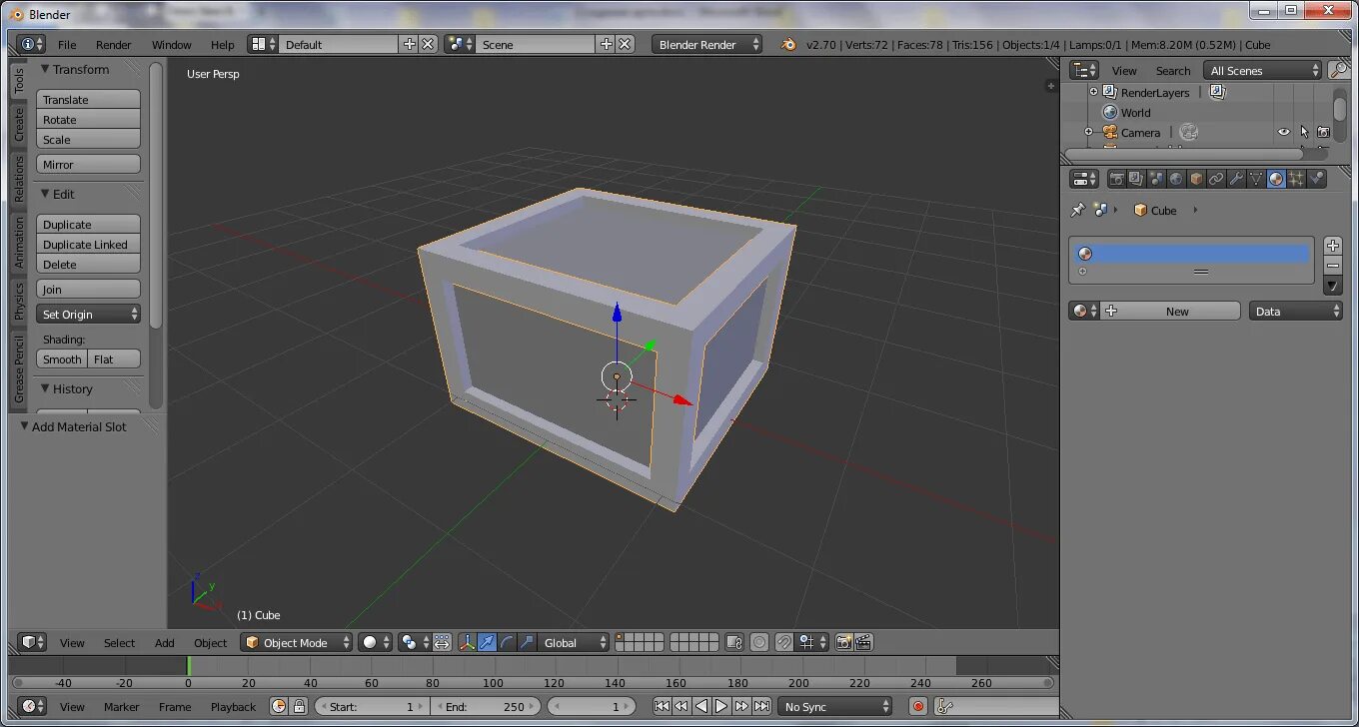Click the remove material slot minus button
The height and width of the screenshot is (727, 1359).
[x=1332, y=266]
